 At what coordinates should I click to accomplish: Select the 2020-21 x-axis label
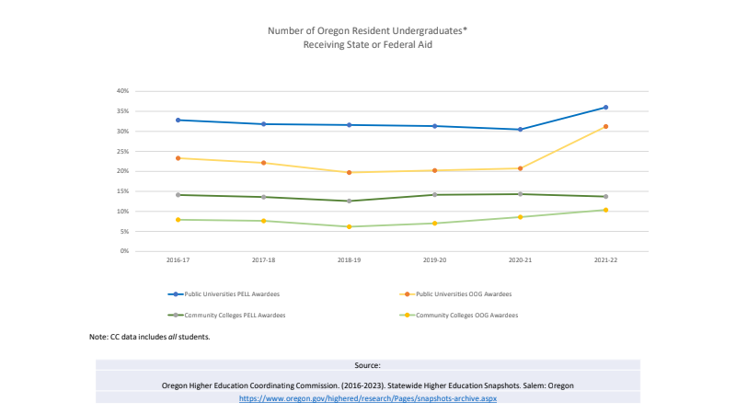tap(520, 260)
